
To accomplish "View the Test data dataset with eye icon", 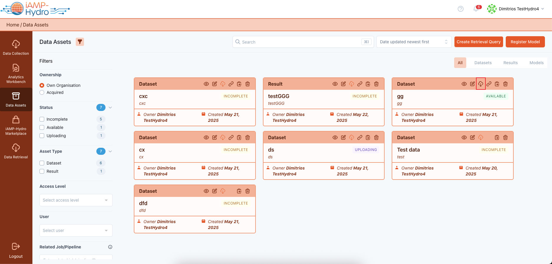I will point(464,137).
